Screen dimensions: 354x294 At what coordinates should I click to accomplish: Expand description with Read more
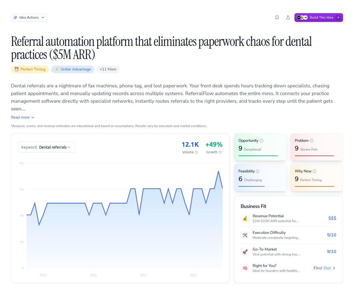click(x=23, y=117)
